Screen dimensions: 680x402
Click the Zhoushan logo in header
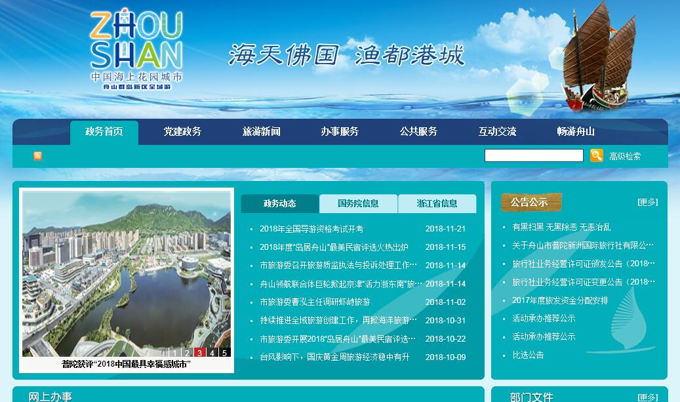pos(136,50)
